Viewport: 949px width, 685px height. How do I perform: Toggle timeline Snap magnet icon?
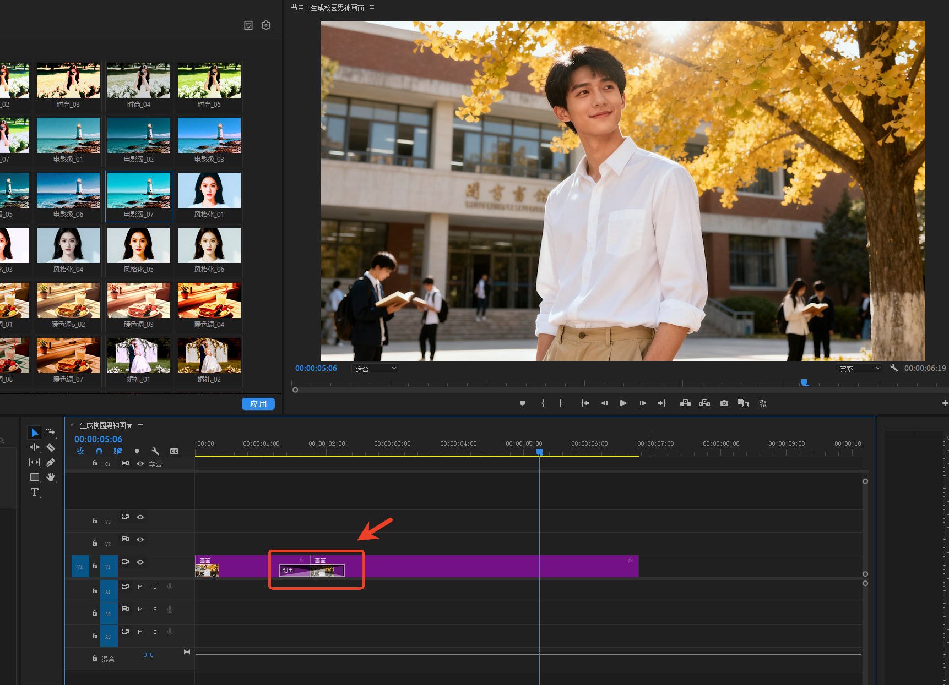point(99,451)
